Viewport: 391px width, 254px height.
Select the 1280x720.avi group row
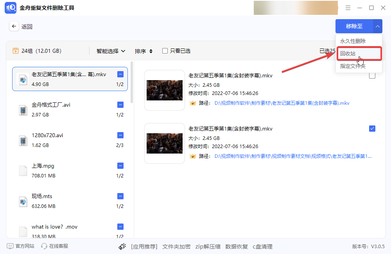tap(70, 140)
